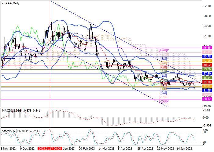
Task: Click the 31.25 blue price label
Action: click(207, 91)
